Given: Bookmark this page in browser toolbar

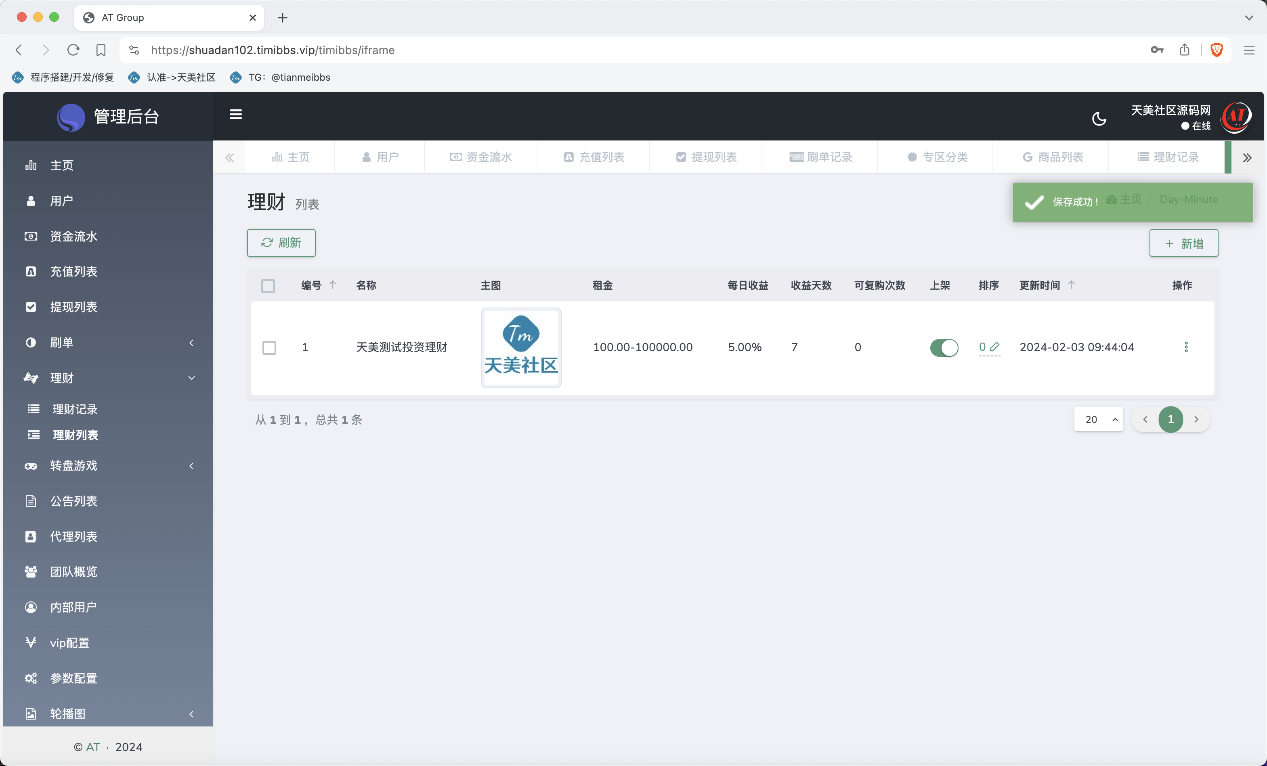Looking at the screenshot, I should [x=101, y=50].
